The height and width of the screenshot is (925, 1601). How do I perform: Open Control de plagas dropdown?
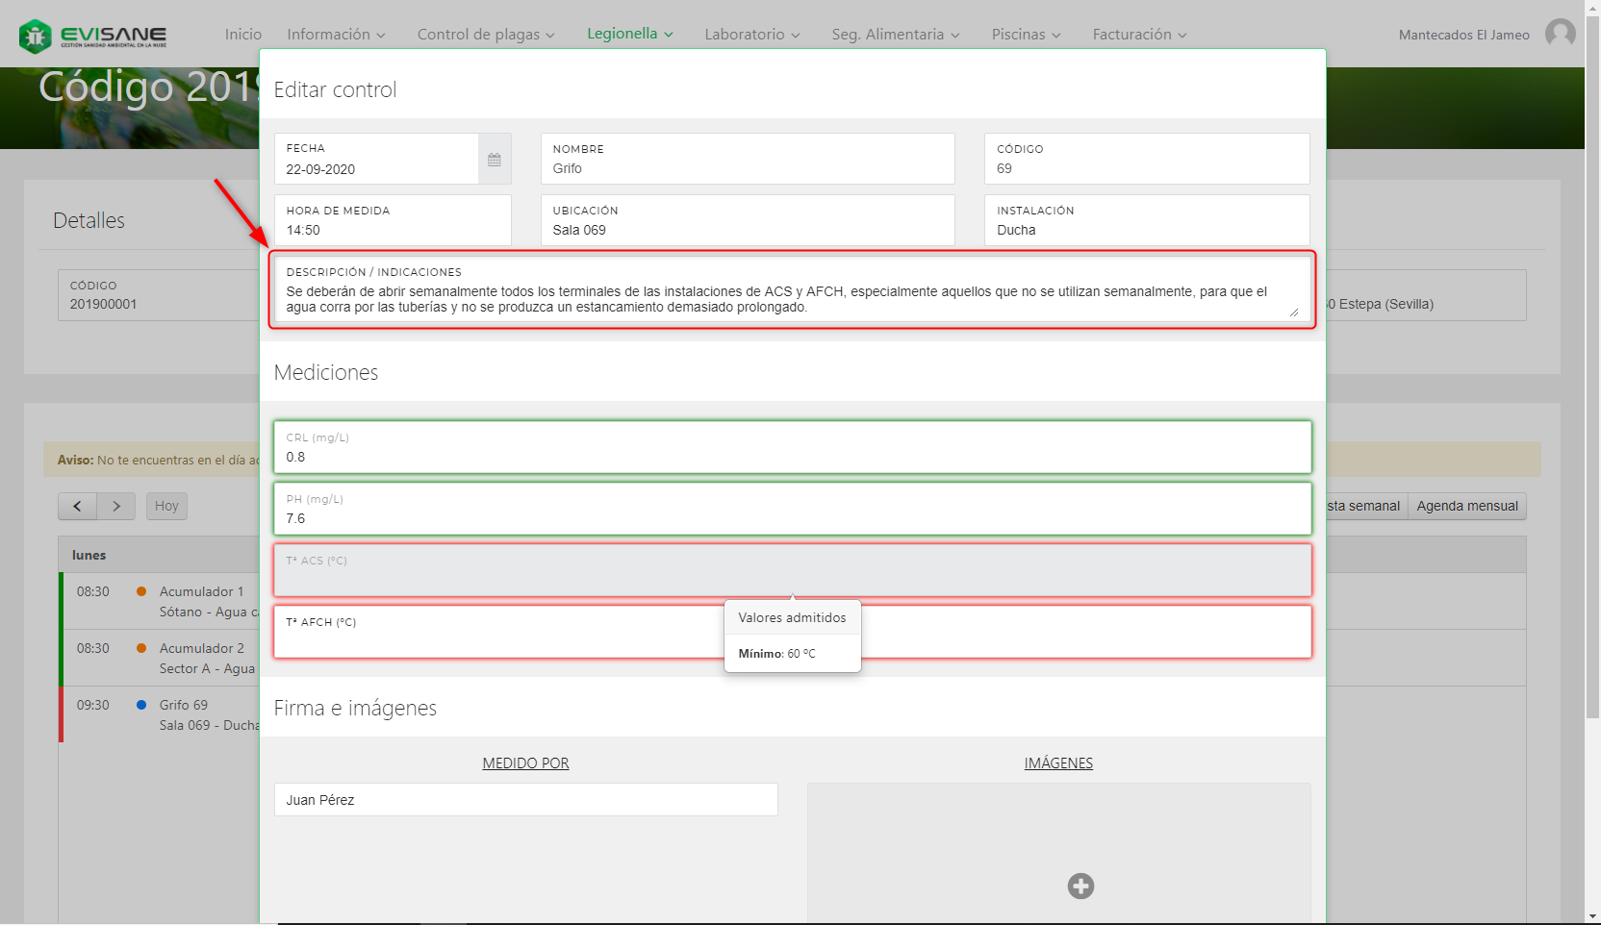[x=485, y=35]
